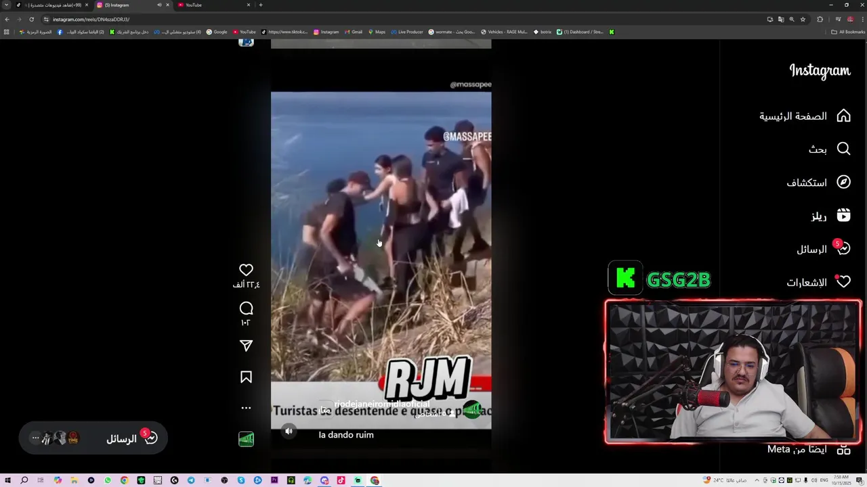
Task: Open the wormate bookmark
Action: (x=452, y=32)
